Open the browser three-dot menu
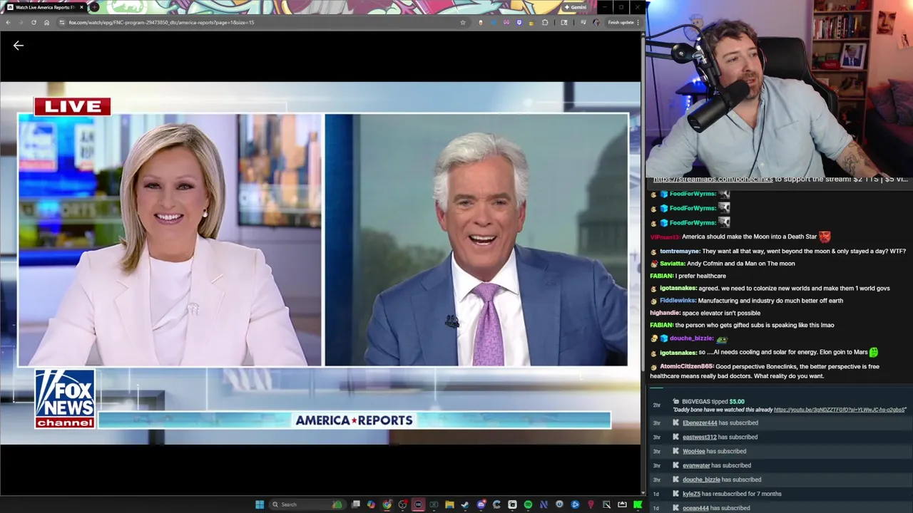The height and width of the screenshot is (513, 913). pyautogui.click(x=638, y=22)
